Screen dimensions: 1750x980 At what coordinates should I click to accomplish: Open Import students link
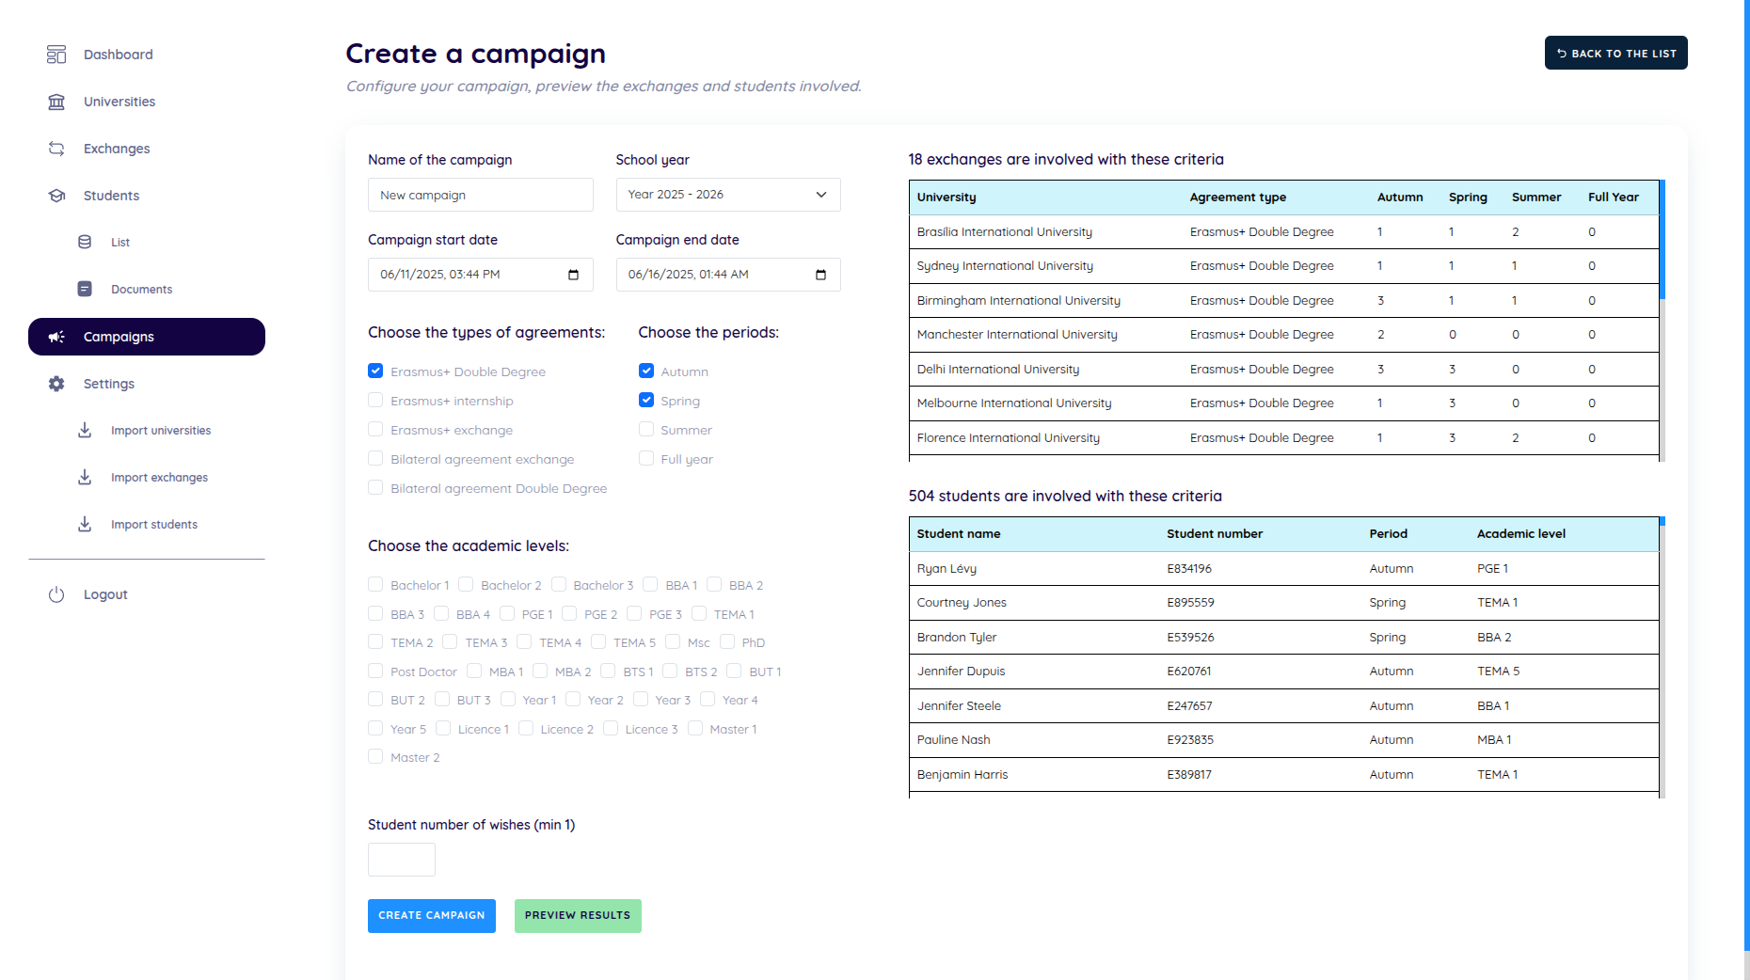[x=154, y=525]
